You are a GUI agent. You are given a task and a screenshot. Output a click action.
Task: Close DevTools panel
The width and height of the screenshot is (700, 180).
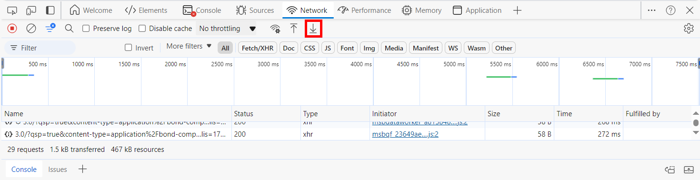pyautogui.click(x=690, y=10)
